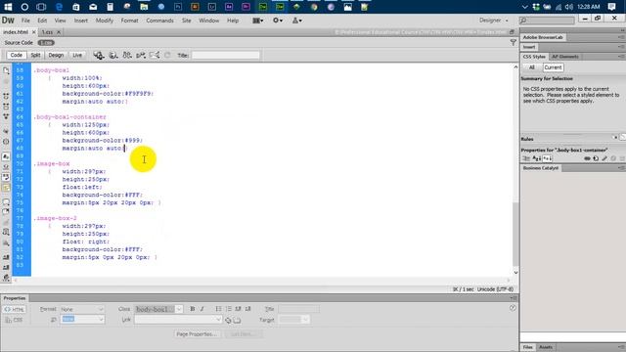
Task: Open Photoshop from the taskbar
Action: (178, 7)
